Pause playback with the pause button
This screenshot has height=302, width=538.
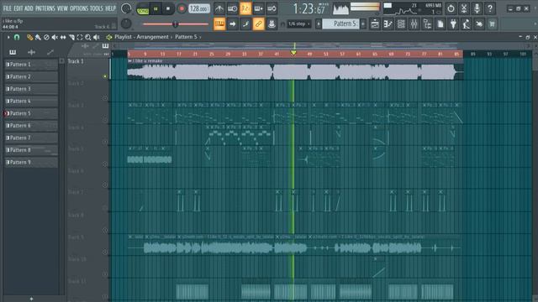(x=156, y=9)
